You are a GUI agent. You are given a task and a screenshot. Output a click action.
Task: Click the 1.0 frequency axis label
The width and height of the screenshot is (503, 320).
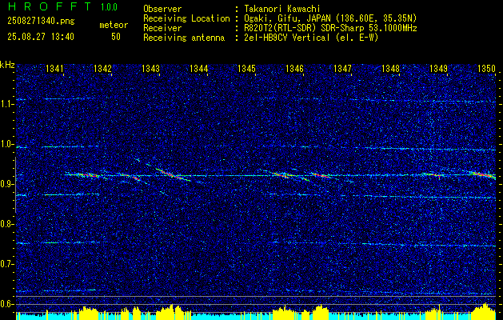pos(7,144)
